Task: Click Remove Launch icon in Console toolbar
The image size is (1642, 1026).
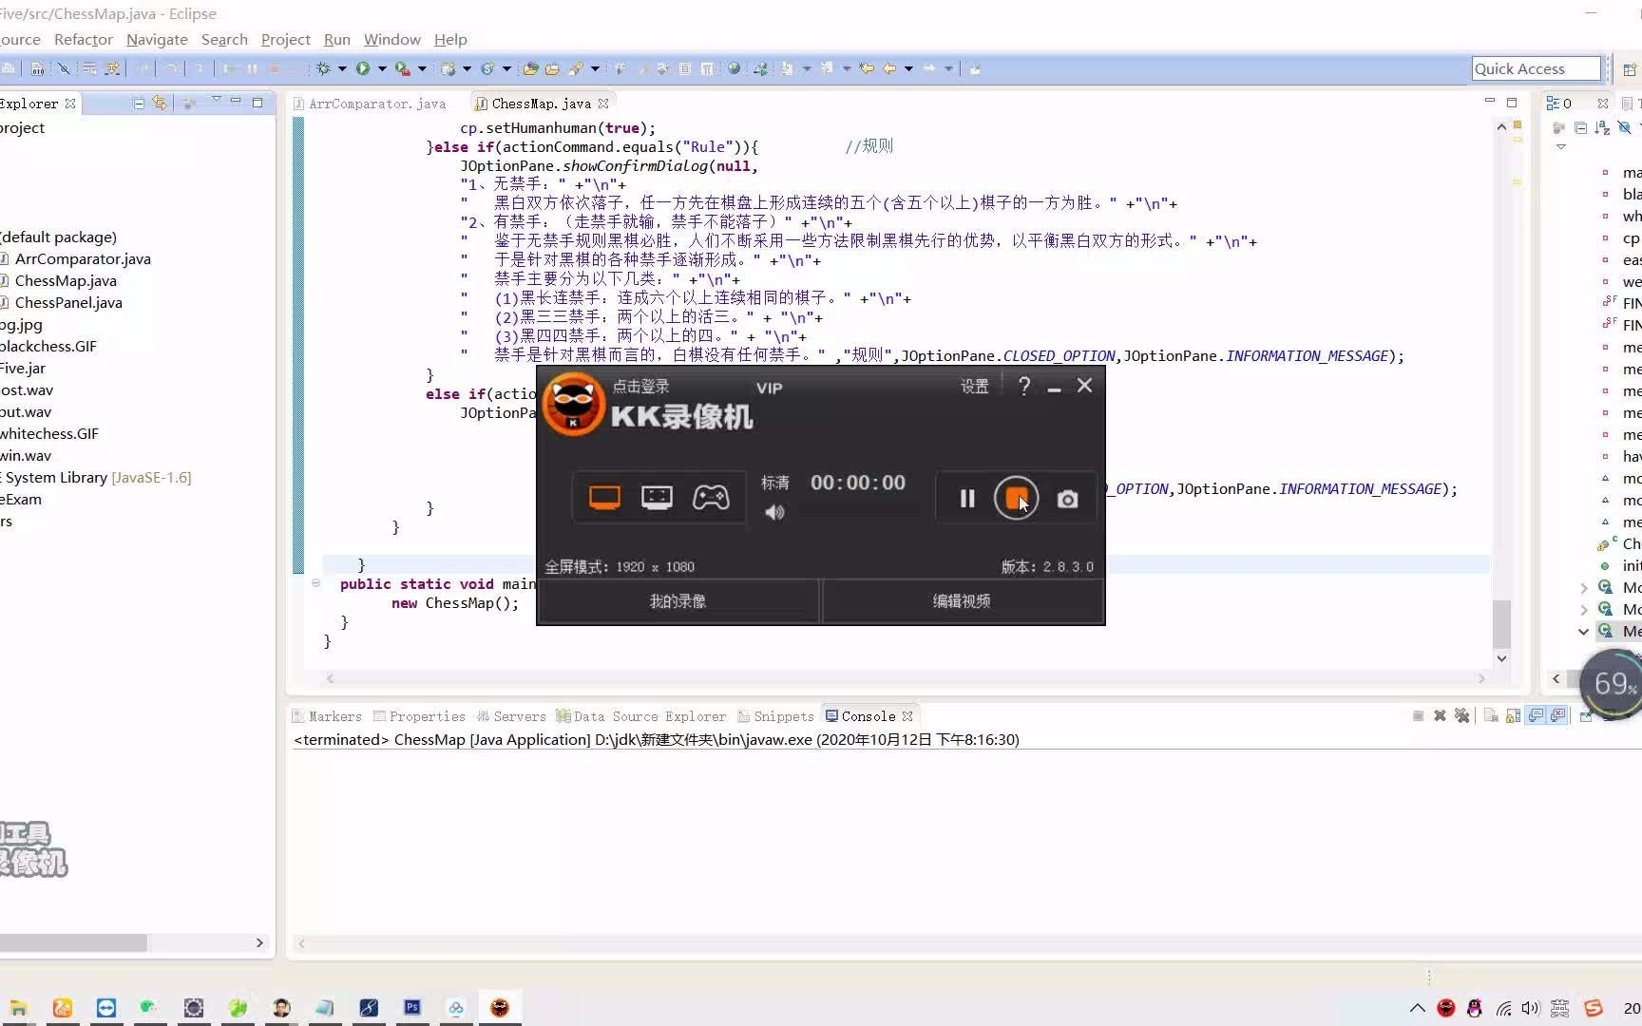Action: point(1440,715)
